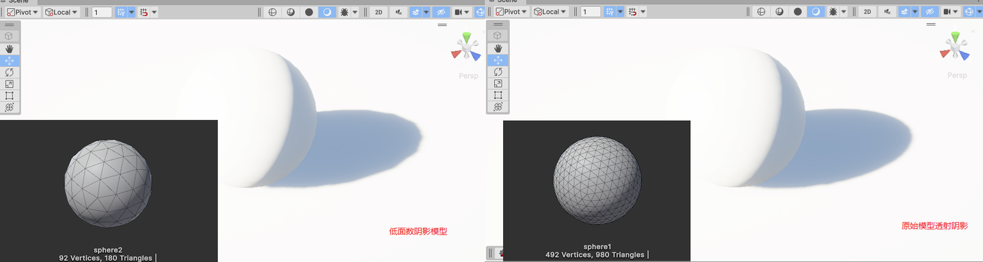The height and width of the screenshot is (262, 983).
Task: Open the Local dropdown in left Scene view
Action: [61, 12]
